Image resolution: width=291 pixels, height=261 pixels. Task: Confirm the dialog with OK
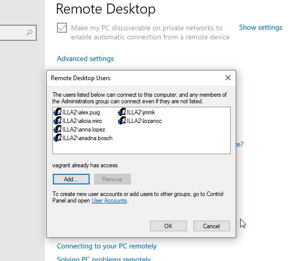click(x=168, y=226)
